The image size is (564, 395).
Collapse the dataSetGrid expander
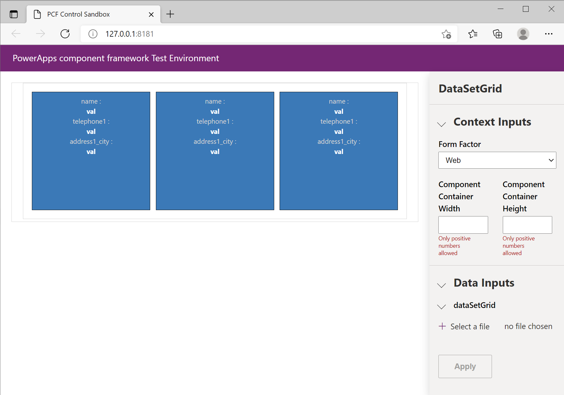point(442,306)
